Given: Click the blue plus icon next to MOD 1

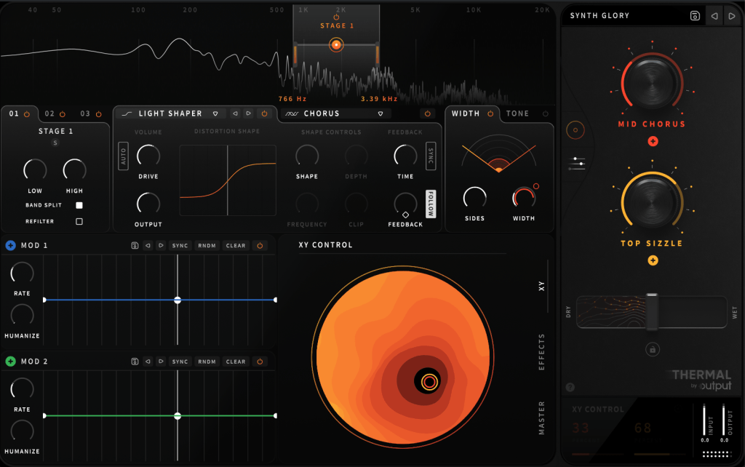Looking at the screenshot, I should pyautogui.click(x=10, y=245).
